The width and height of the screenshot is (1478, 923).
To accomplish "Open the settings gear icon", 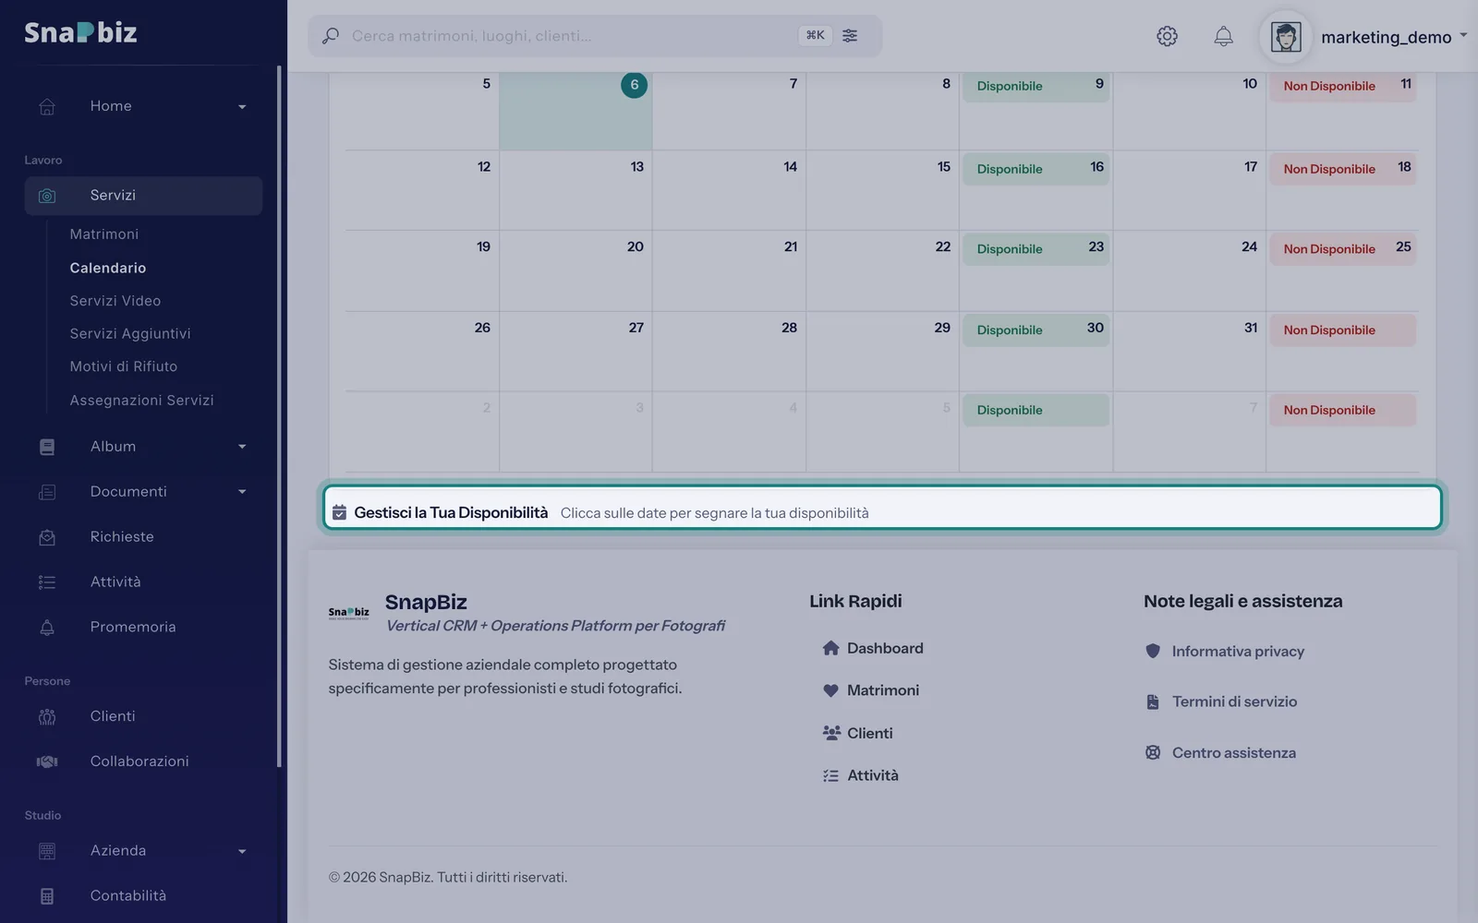I will pyautogui.click(x=1167, y=36).
